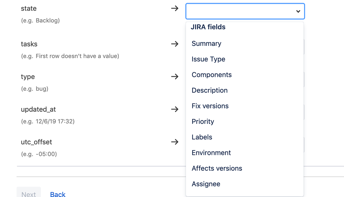Click the JIRA fields group header
The width and height of the screenshot is (344, 197).
pos(208,27)
